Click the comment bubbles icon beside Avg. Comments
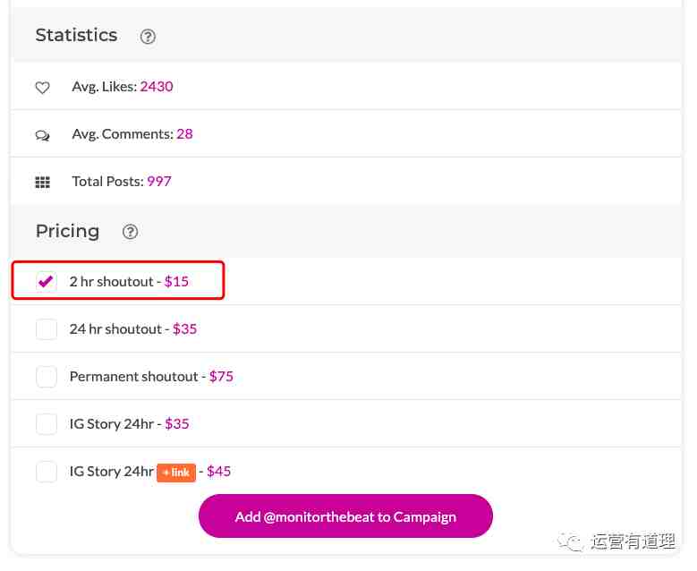This screenshot has height=571, width=697. pyautogui.click(x=43, y=135)
